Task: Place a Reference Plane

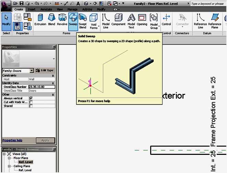Action: click(215, 21)
